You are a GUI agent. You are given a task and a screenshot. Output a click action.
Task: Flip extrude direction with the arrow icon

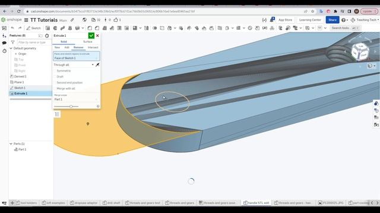tap(97, 64)
